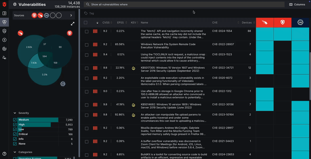Expand the Venn diagram to fullscreen
The image size is (311, 159).
[x=73, y=24]
